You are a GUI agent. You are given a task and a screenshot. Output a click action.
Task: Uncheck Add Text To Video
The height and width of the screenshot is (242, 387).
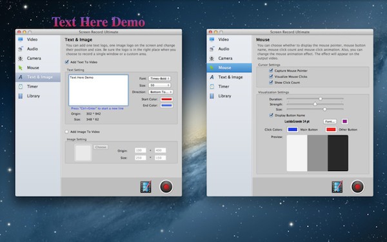[x=66, y=62]
